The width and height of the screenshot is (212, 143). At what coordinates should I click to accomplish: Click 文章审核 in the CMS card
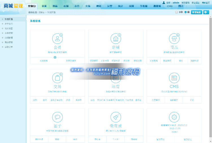click(x=156, y=100)
